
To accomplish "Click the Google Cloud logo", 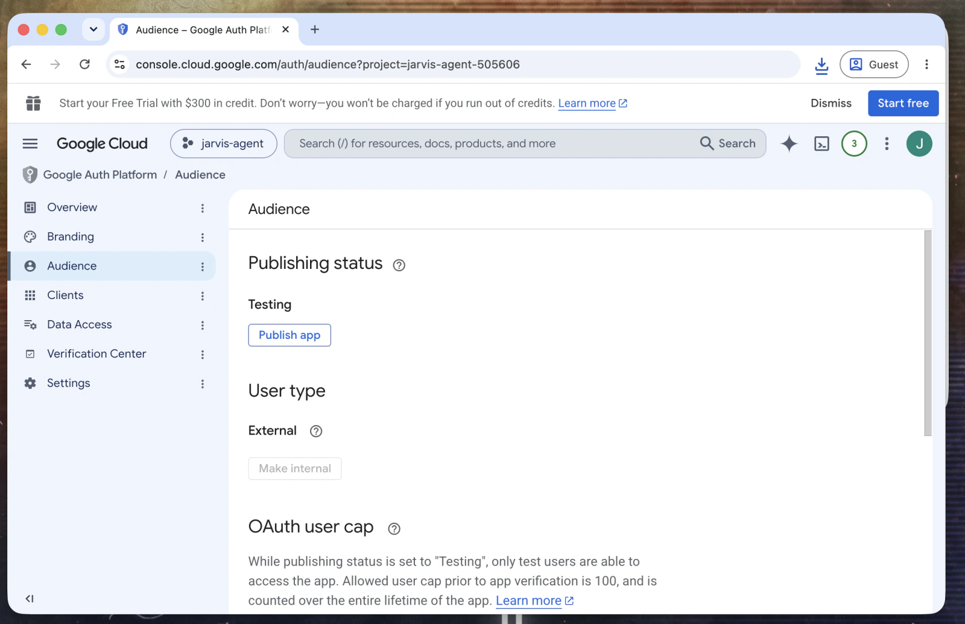I will (102, 143).
